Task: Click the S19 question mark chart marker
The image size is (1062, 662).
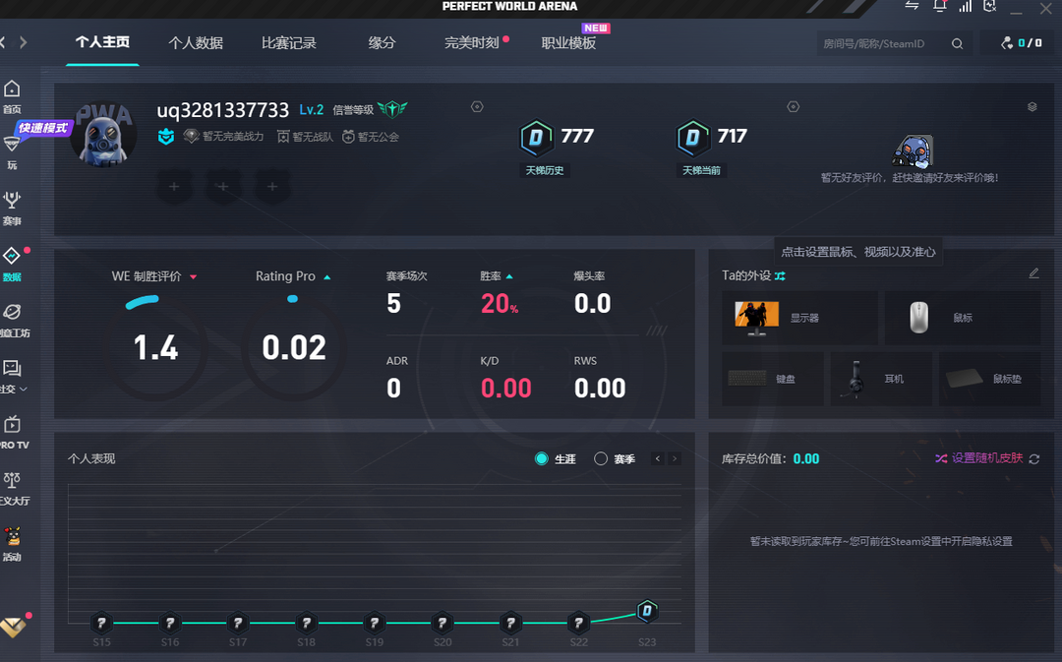Action: click(375, 623)
